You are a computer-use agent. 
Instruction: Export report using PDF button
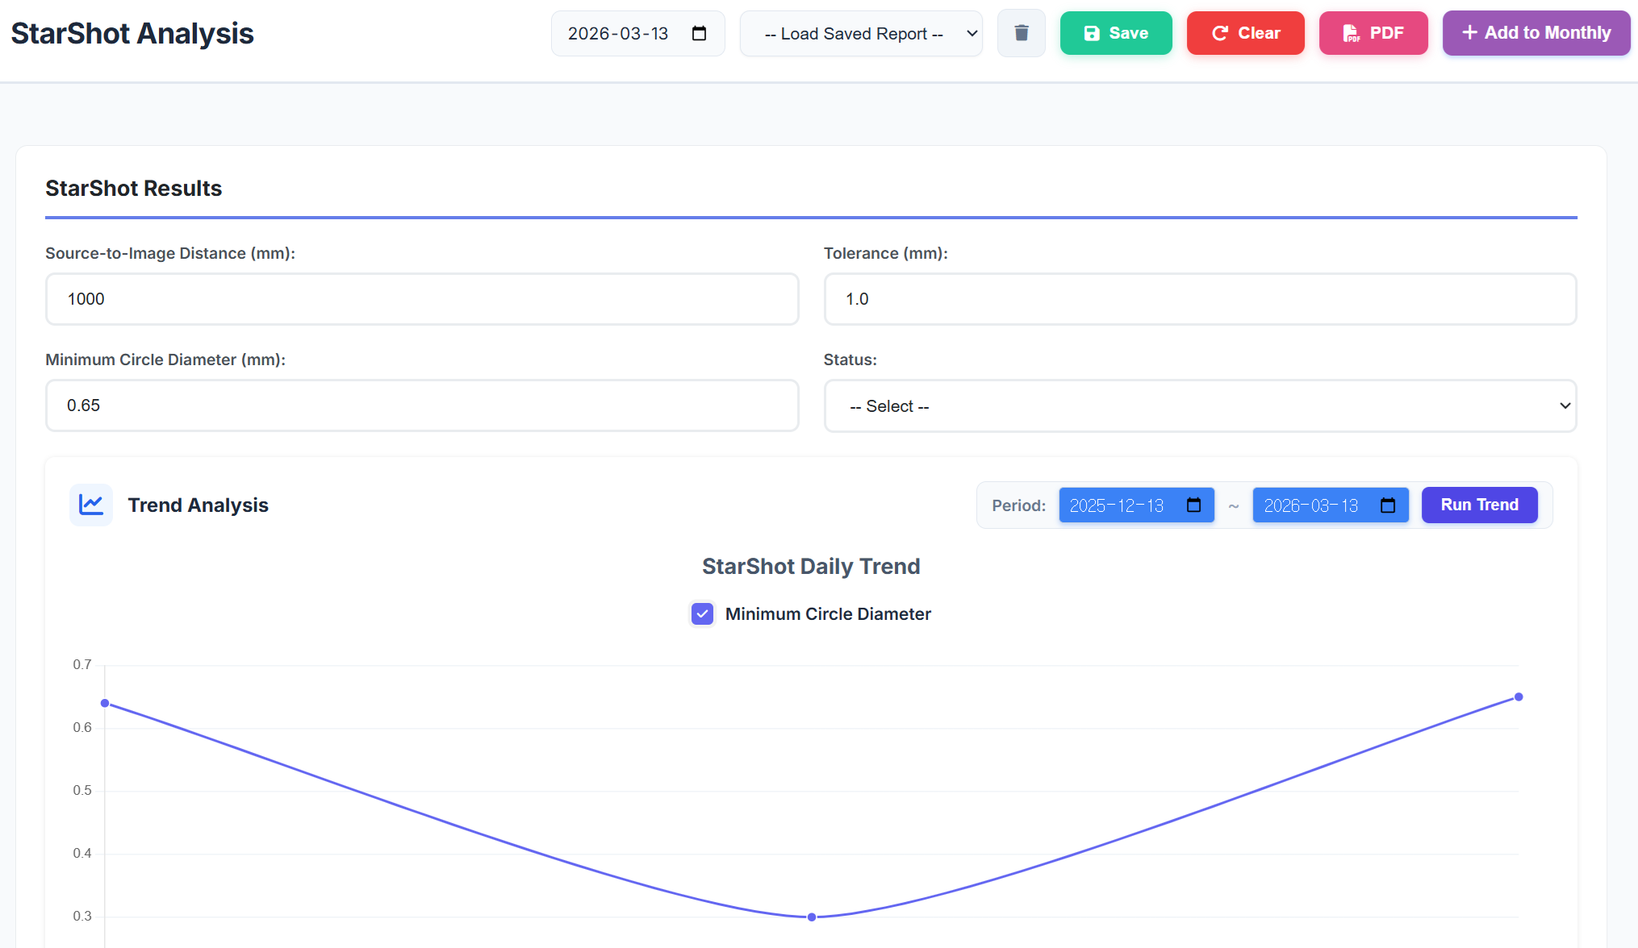point(1373,33)
